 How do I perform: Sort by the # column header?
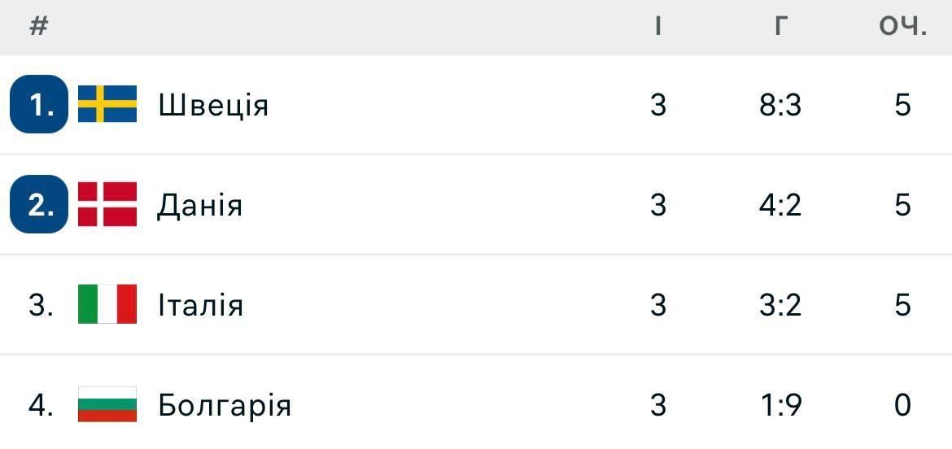[39, 27]
